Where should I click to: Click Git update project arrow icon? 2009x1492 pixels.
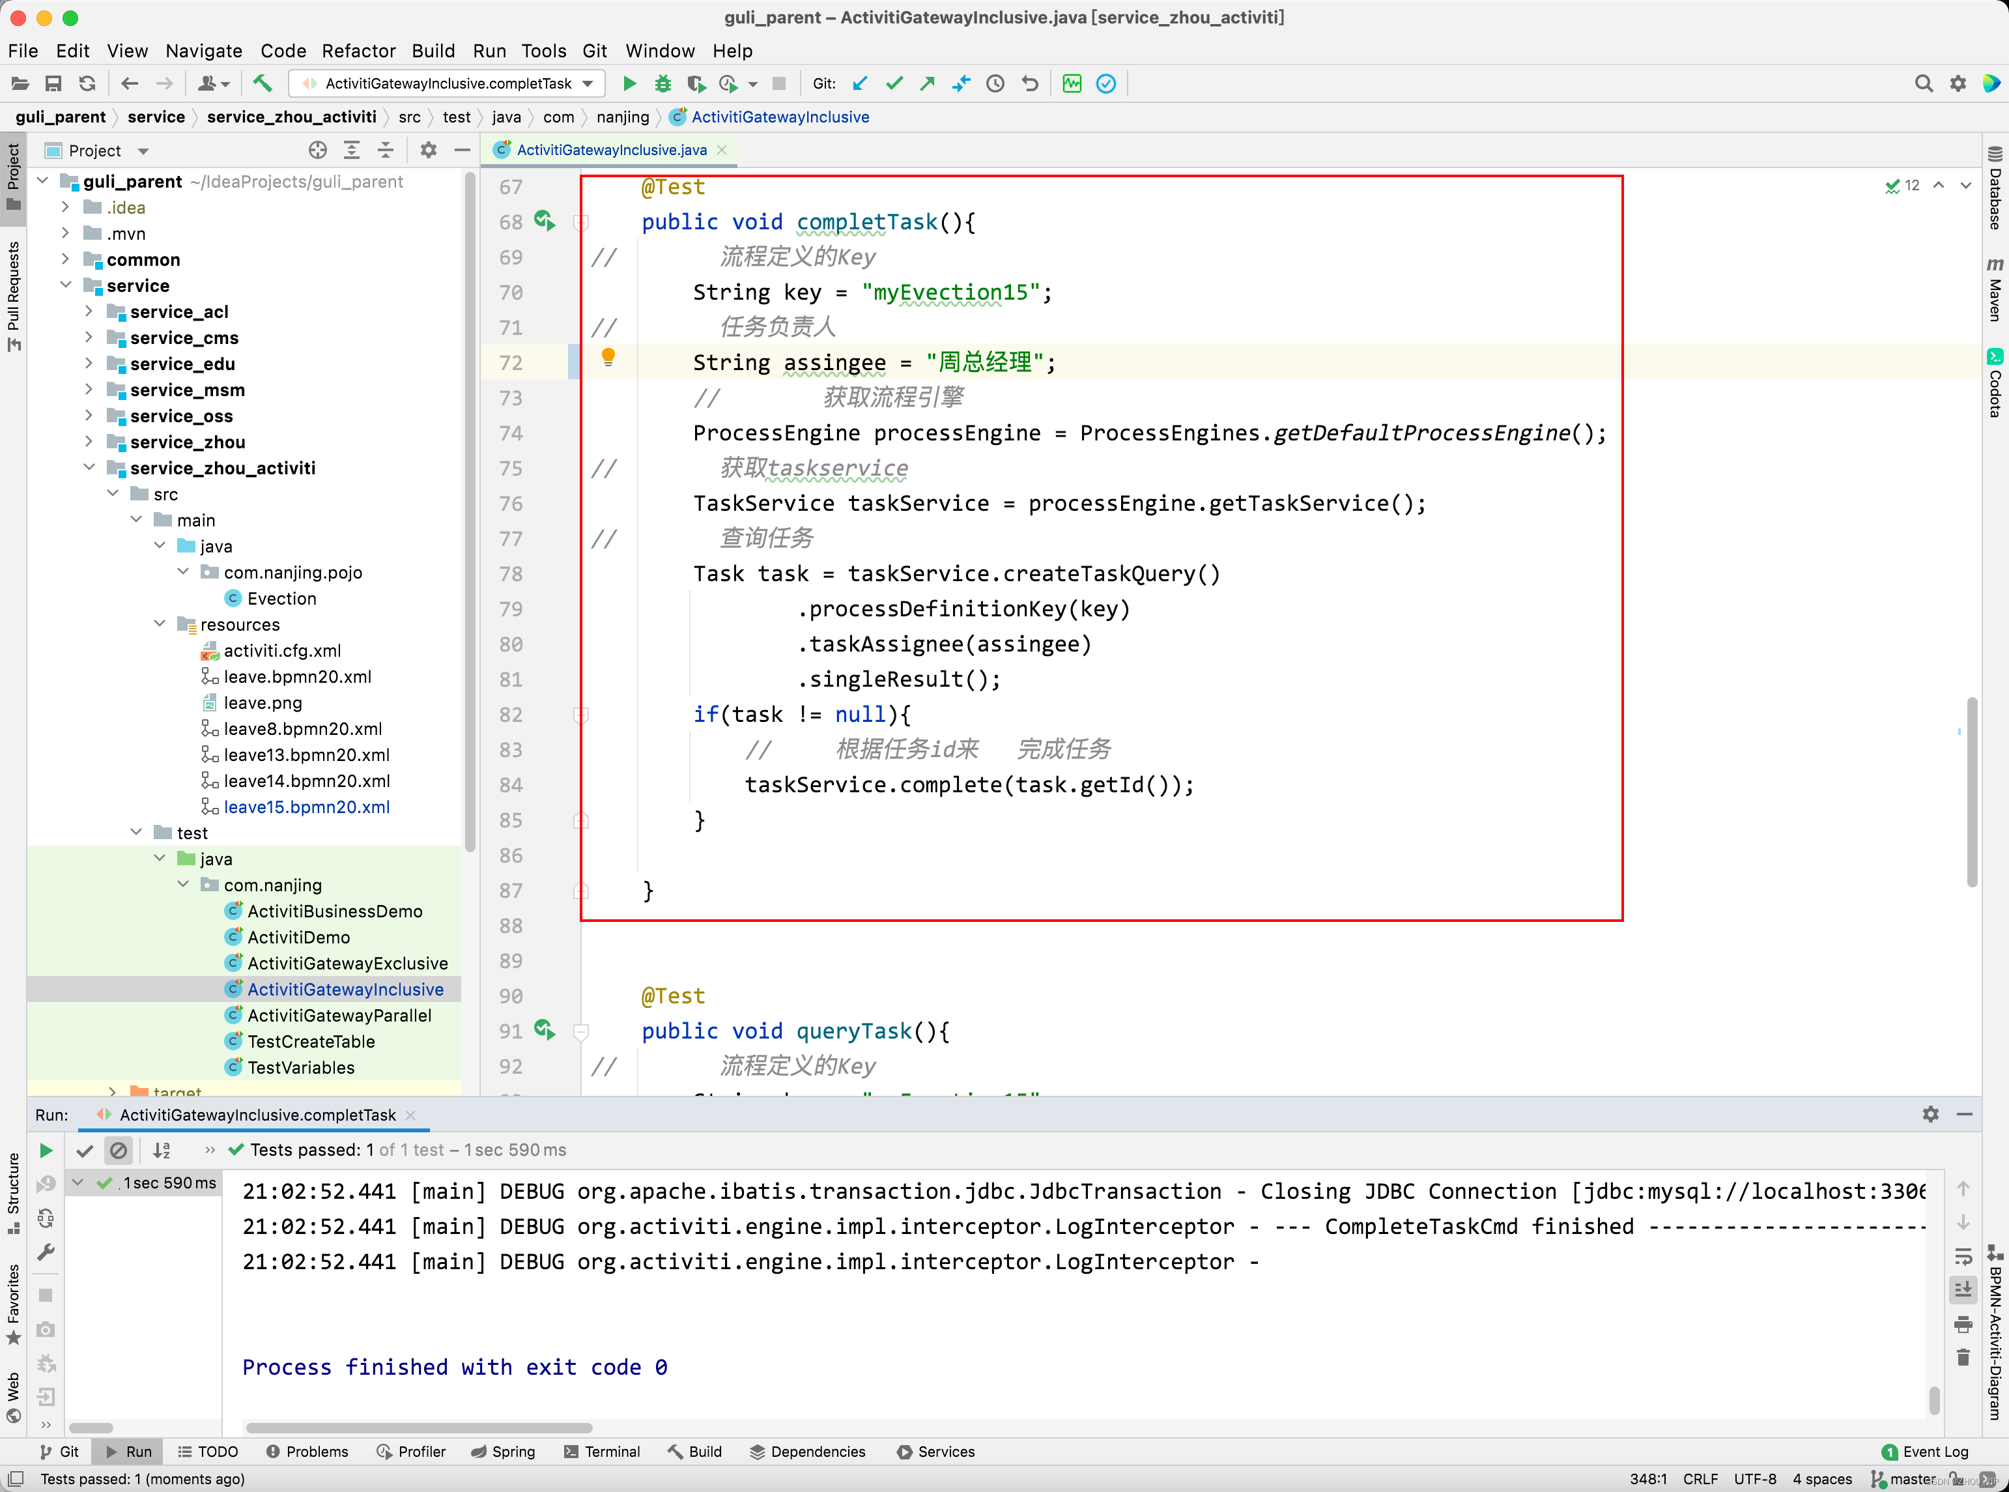(860, 84)
